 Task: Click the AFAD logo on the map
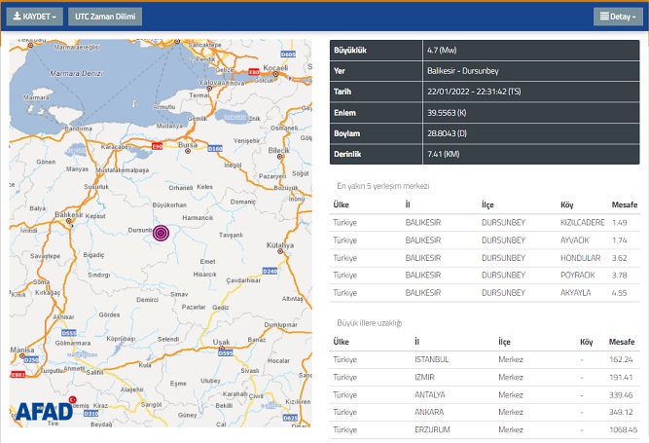click(x=45, y=410)
